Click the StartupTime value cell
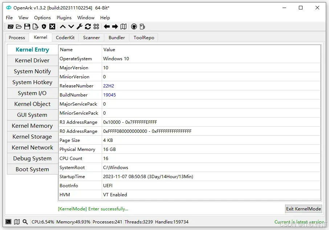 (x=211, y=177)
